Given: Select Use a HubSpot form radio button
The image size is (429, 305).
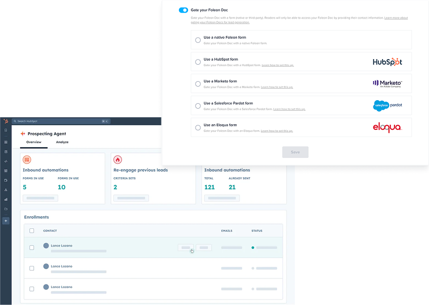Looking at the screenshot, I should coord(198,62).
